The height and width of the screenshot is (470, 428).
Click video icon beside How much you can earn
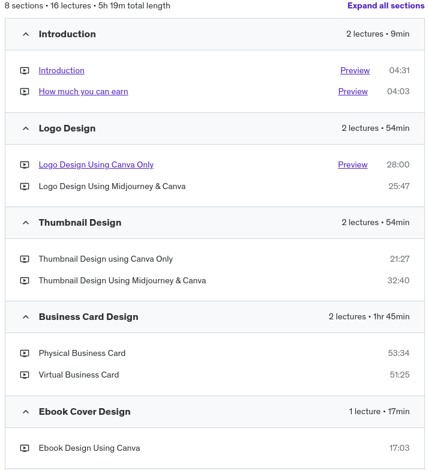[x=25, y=92]
